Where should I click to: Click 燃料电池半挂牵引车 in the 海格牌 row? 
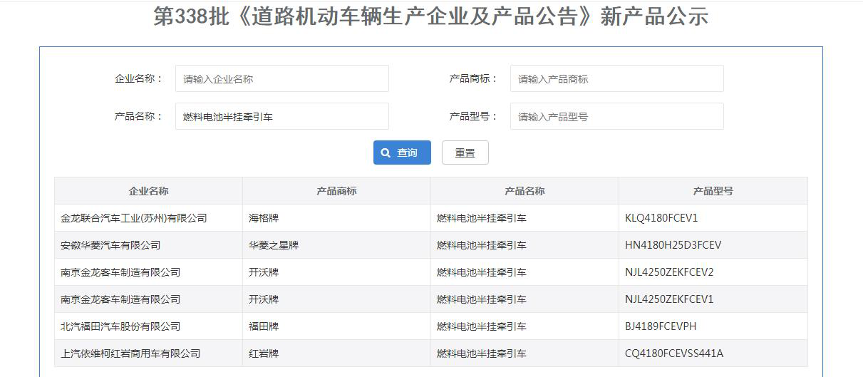click(x=482, y=218)
